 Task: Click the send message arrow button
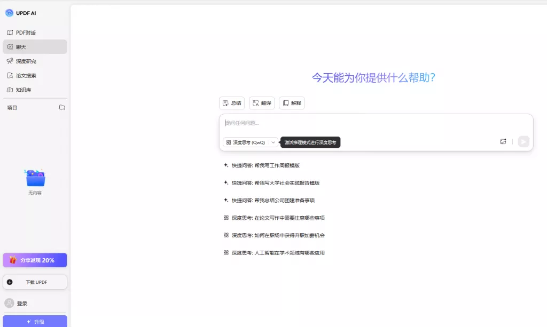coord(523,141)
